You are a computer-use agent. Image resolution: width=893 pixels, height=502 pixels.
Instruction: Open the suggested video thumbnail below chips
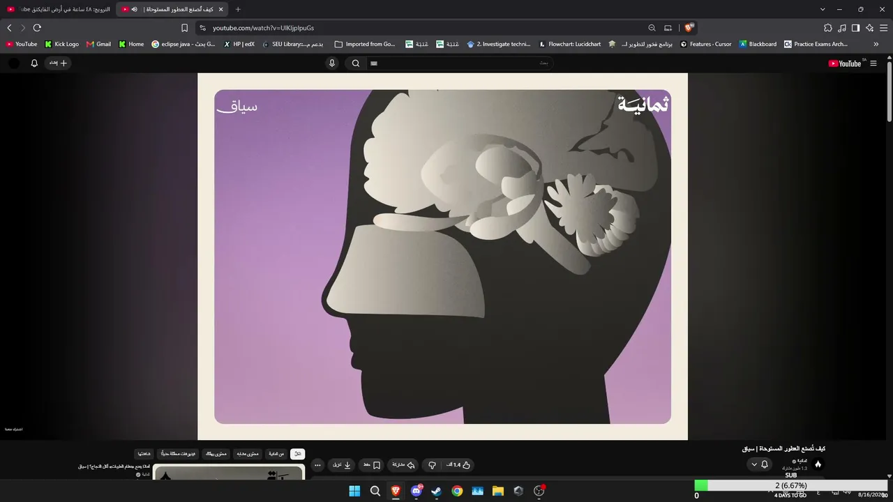point(229,473)
